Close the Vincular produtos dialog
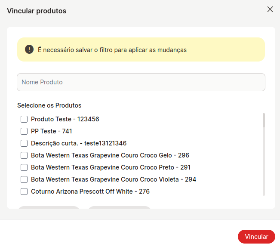280x250 pixels. tap(270, 9)
